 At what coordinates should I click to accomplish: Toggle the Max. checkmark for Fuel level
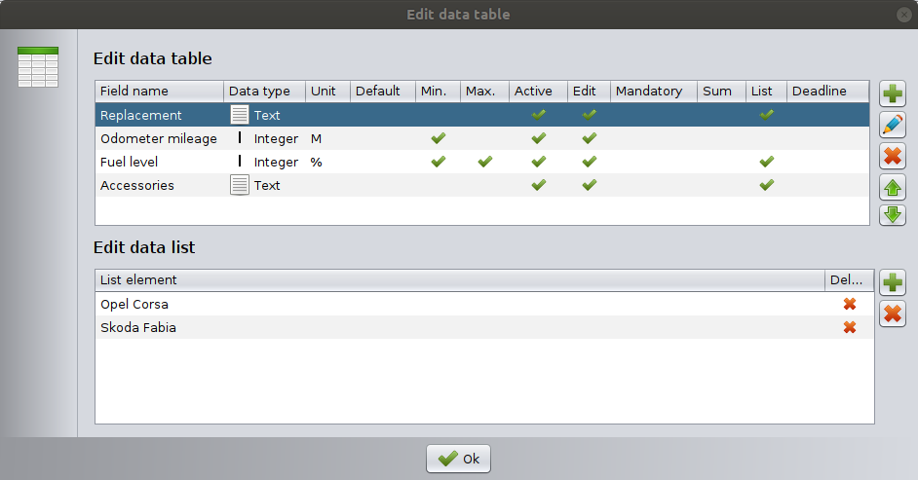coord(484,162)
